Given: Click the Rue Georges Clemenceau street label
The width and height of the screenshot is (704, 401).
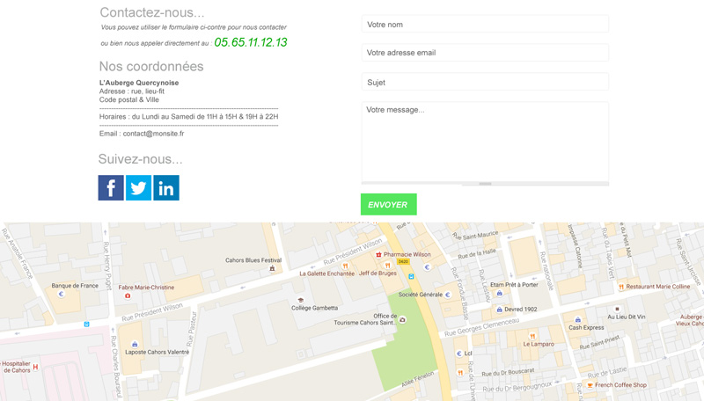Looking at the screenshot, I should [481, 327].
